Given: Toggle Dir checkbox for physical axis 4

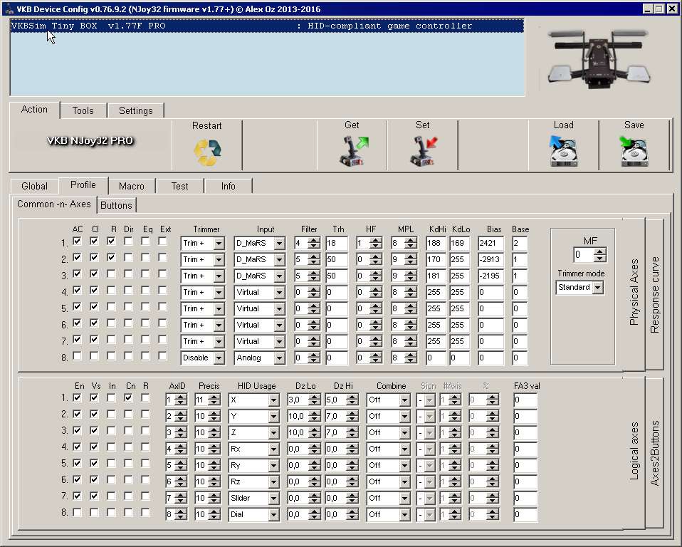Looking at the screenshot, I should [x=128, y=291].
